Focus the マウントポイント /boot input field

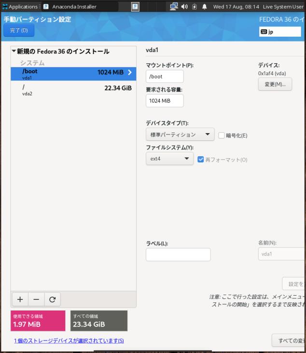(x=165, y=76)
